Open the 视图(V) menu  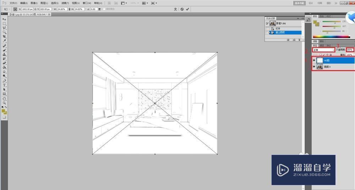pos(76,3)
